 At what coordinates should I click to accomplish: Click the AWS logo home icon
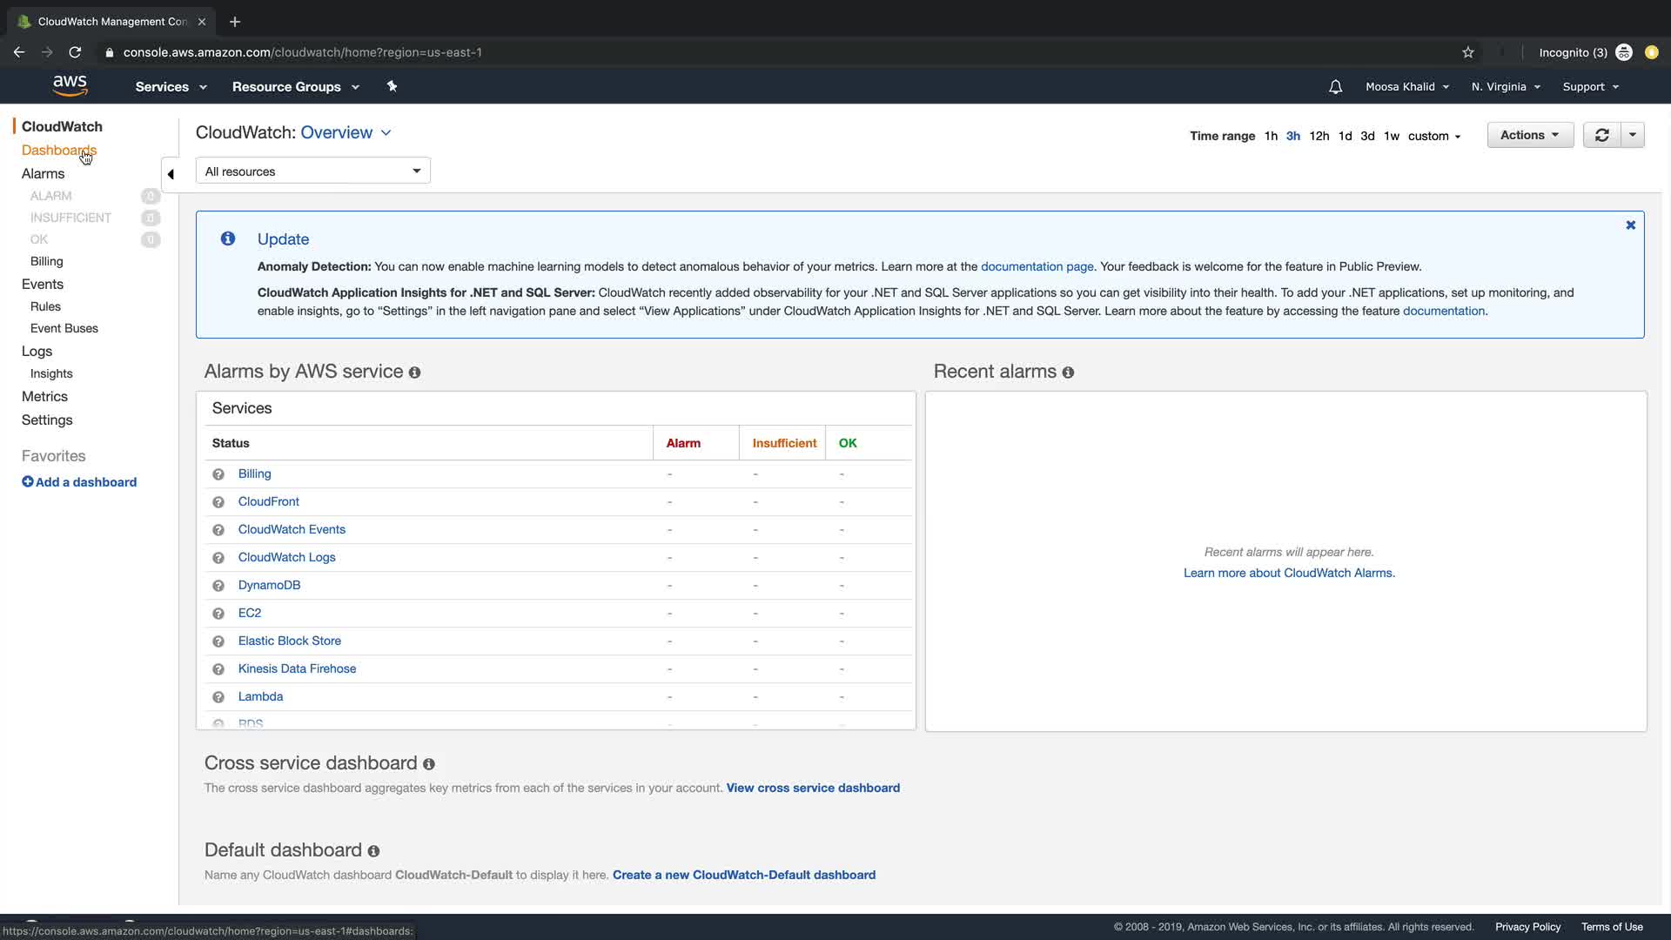coord(70,85)
